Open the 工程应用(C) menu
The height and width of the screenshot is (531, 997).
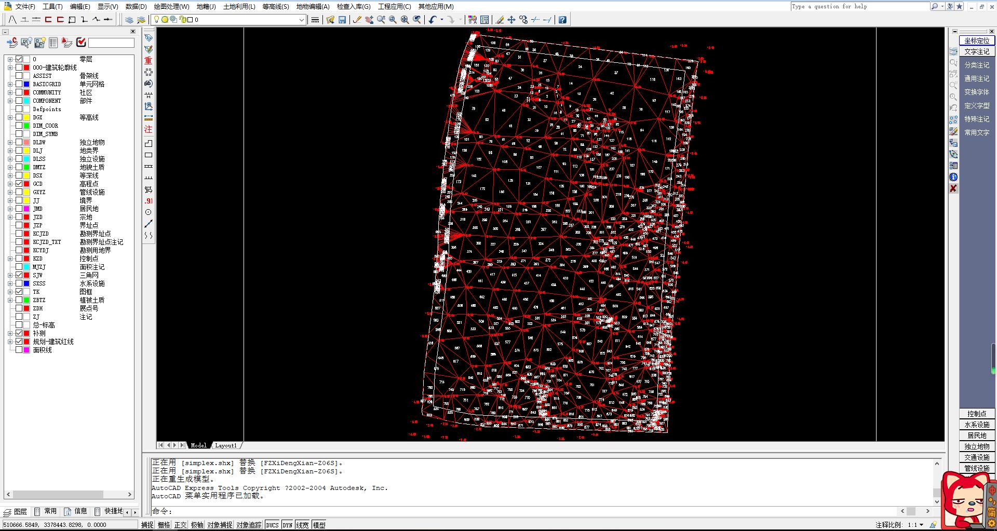[x=394, y=6]
